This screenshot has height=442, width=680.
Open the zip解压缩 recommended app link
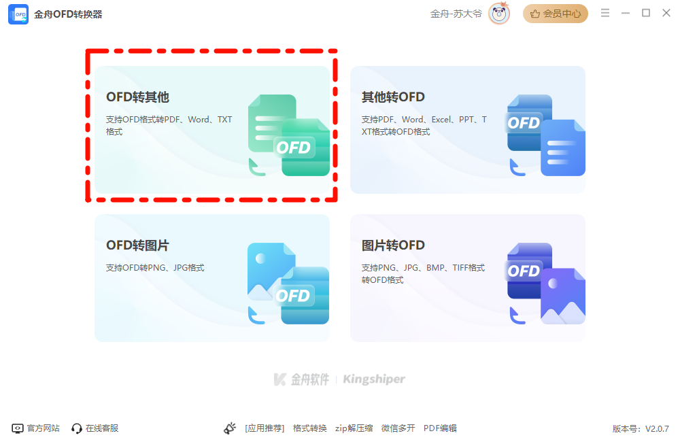[x=354, y=428]
